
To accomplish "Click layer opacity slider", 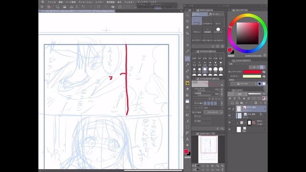I will pyautogui.click(x=254, y=94).
